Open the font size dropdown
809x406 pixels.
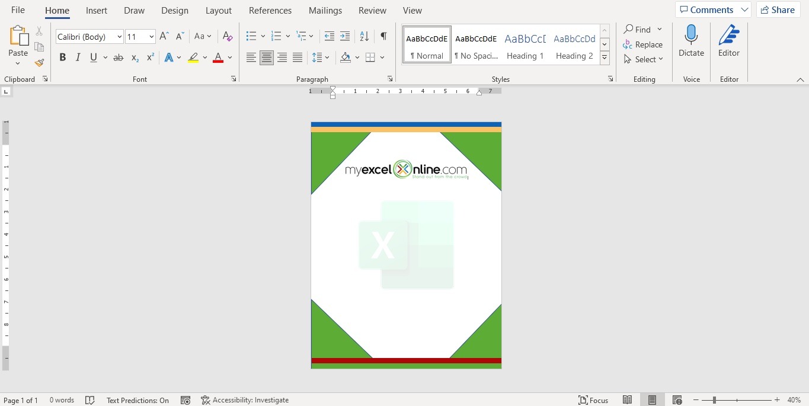(152, 37)
